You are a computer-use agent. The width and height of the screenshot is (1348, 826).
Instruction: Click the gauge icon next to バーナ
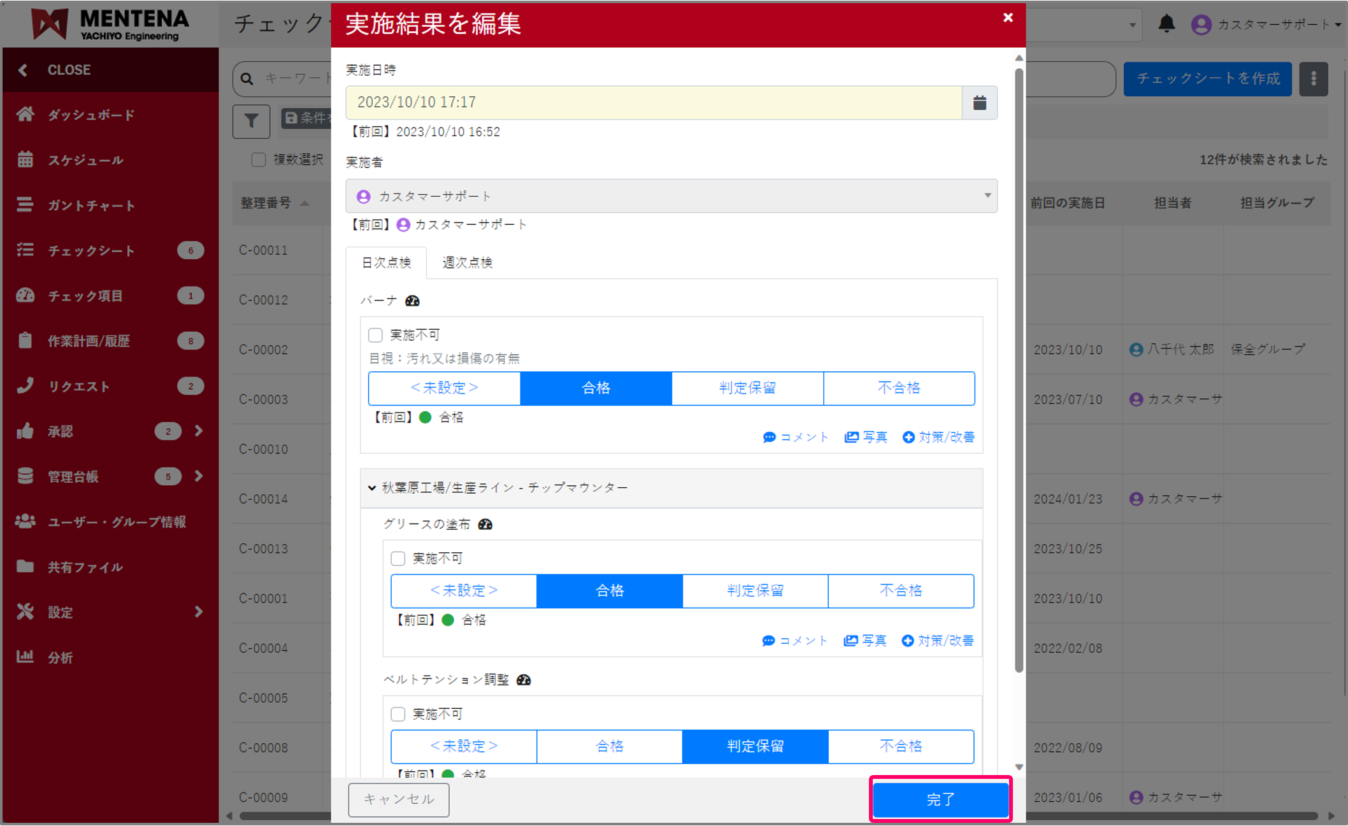(412, 301)
